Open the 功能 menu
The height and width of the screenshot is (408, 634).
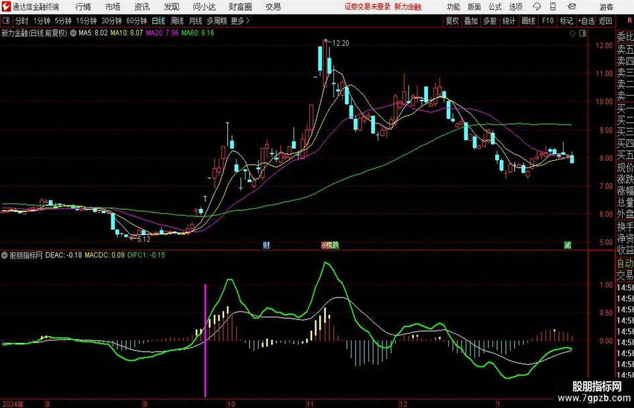point(454,7)
